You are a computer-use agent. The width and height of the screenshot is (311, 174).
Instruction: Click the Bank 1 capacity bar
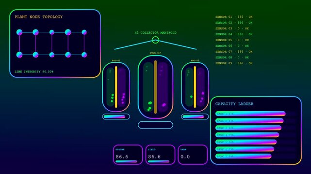point(250,114)
